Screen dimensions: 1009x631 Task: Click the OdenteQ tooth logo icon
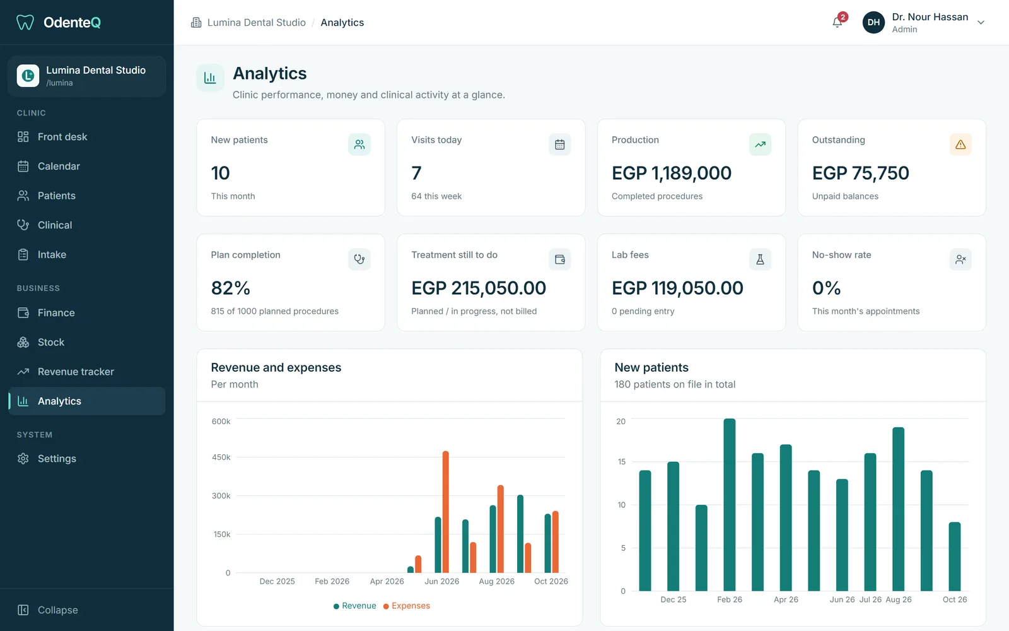(x=25, y=23)
